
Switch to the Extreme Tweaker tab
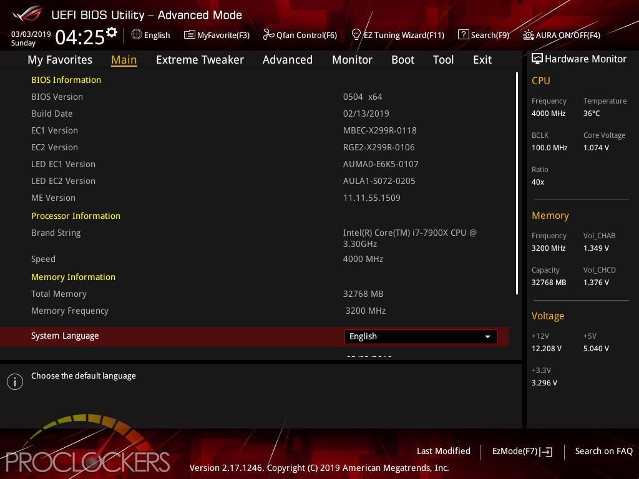(200, 60)
